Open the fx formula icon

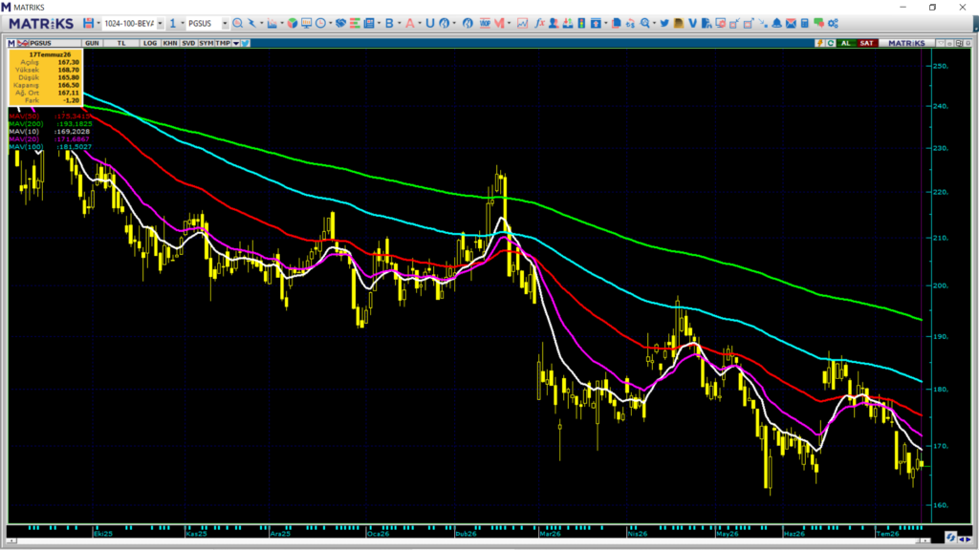540,23
